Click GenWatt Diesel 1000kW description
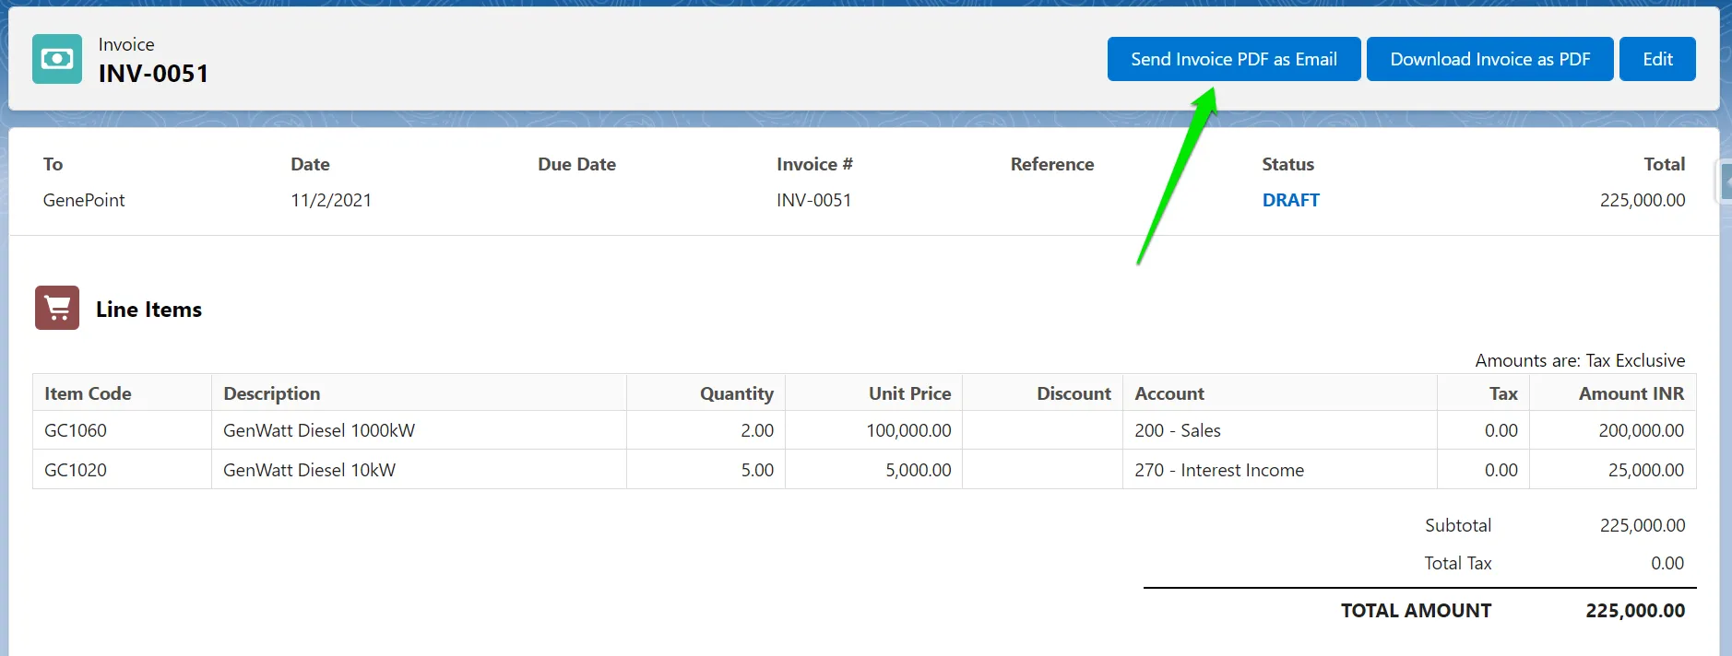Image resolution: width=1732 pixels, height=656 pixels. [x=319, y=430]
